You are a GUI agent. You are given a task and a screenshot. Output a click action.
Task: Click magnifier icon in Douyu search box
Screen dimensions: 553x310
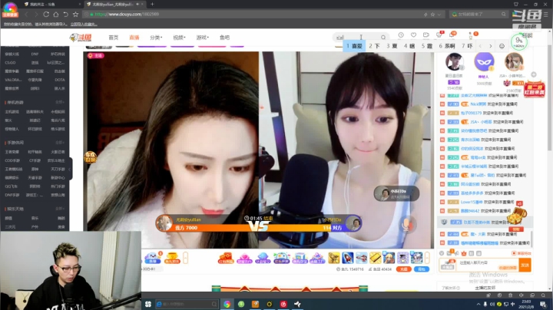click(x=383, y=37)
